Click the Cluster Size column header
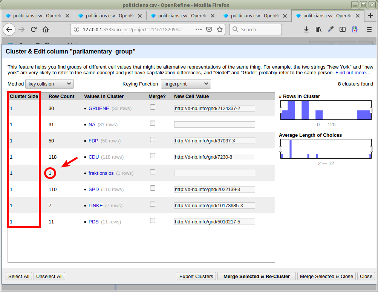The image size is (378, 292). pos(24,96)
